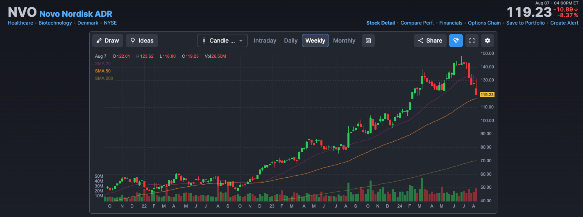
Task: Share the NVO chart
Action: [x=430, y=41]
